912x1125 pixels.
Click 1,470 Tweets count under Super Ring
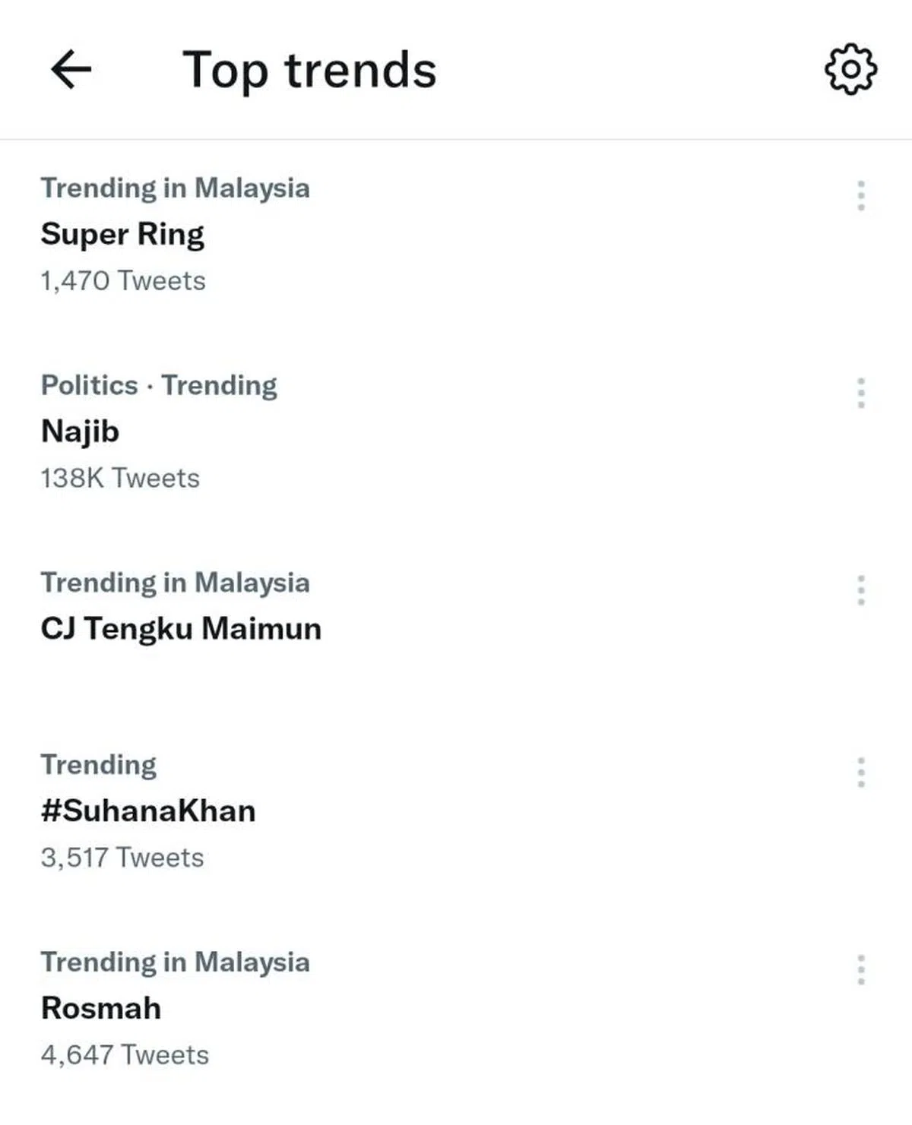[x=123, y=281]
